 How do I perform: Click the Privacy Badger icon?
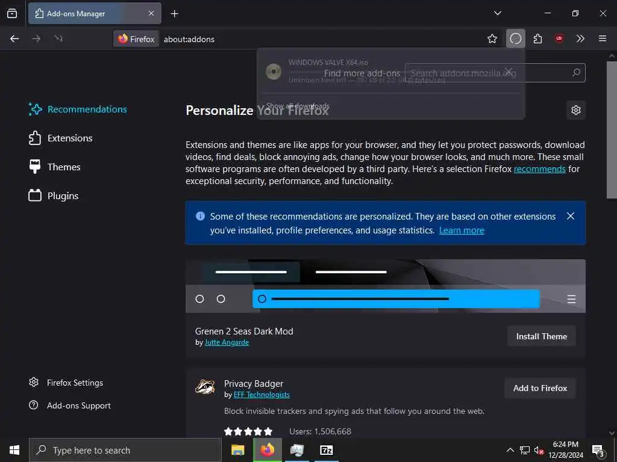(205, 387)
